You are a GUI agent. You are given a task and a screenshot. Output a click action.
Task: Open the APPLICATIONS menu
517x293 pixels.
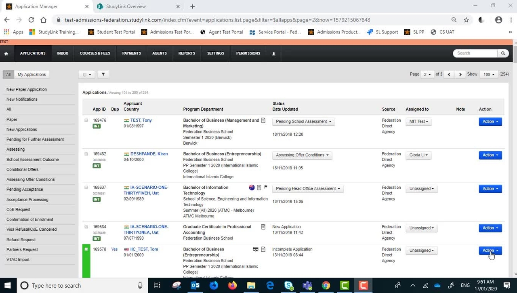(x=33, y=53)
